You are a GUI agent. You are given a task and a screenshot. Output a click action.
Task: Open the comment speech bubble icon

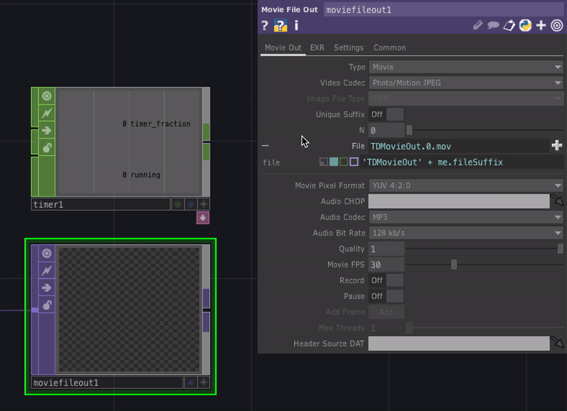pos(493,25)
